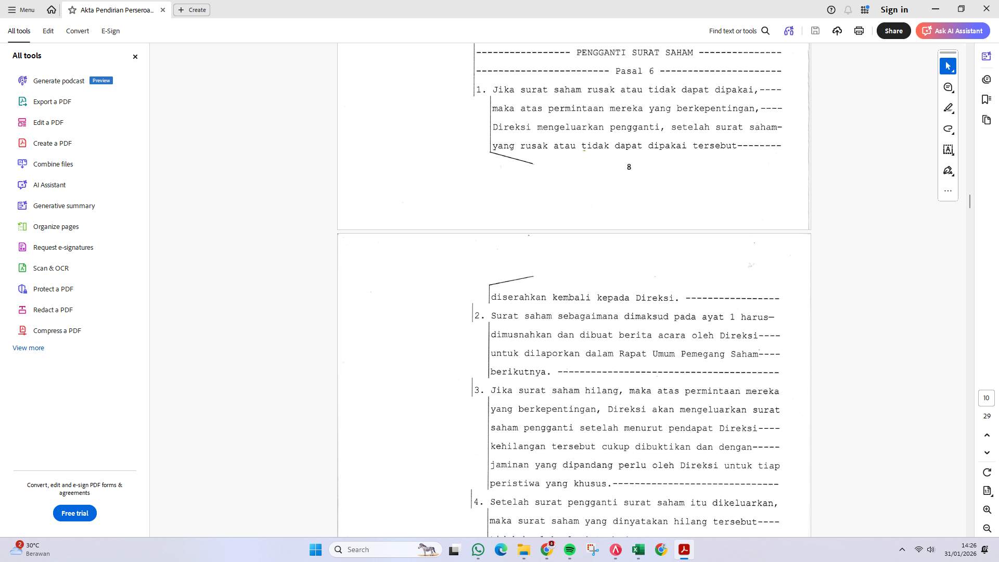Viewport: 999px width, 562px height.
Task: Choose the draw freeform tool
Action: 948,129
